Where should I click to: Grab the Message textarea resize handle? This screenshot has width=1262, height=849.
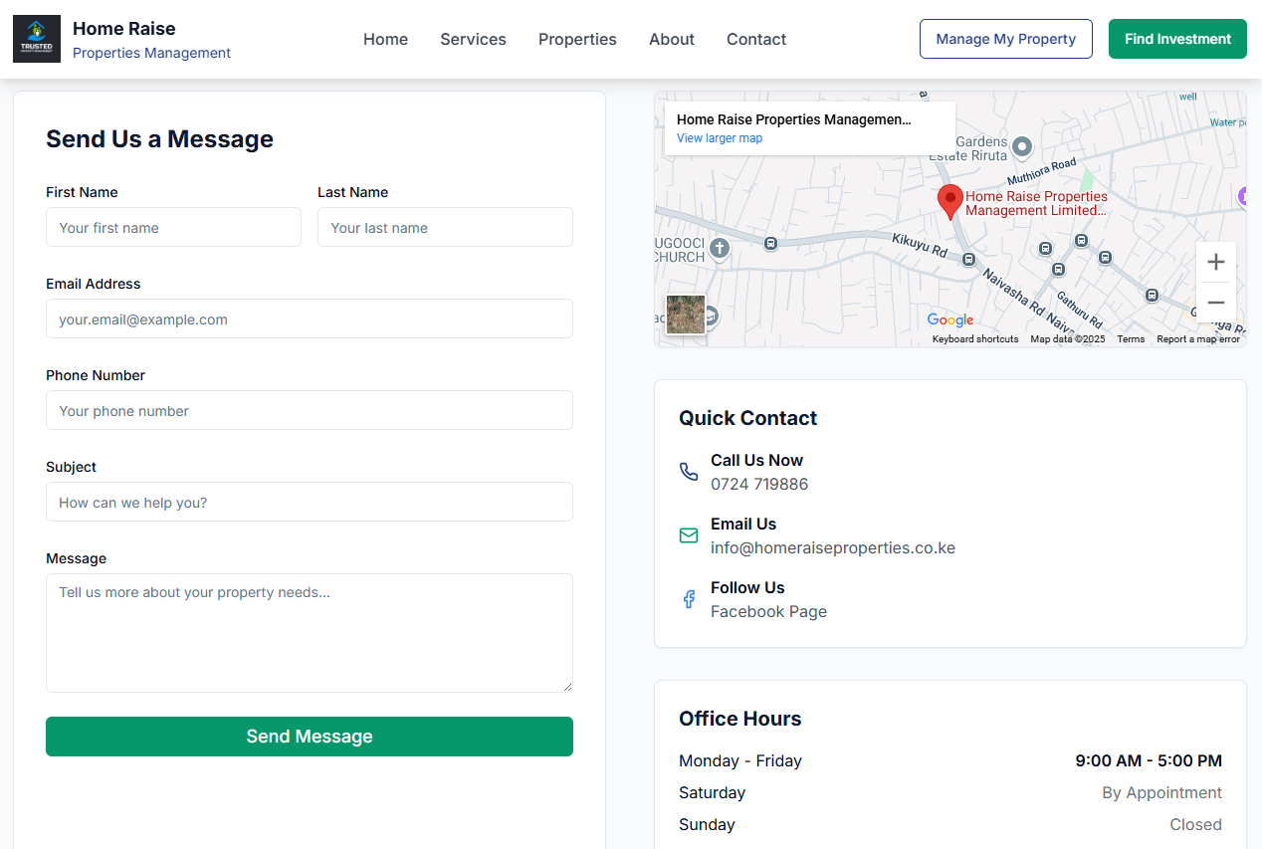(x=566, y=686)
